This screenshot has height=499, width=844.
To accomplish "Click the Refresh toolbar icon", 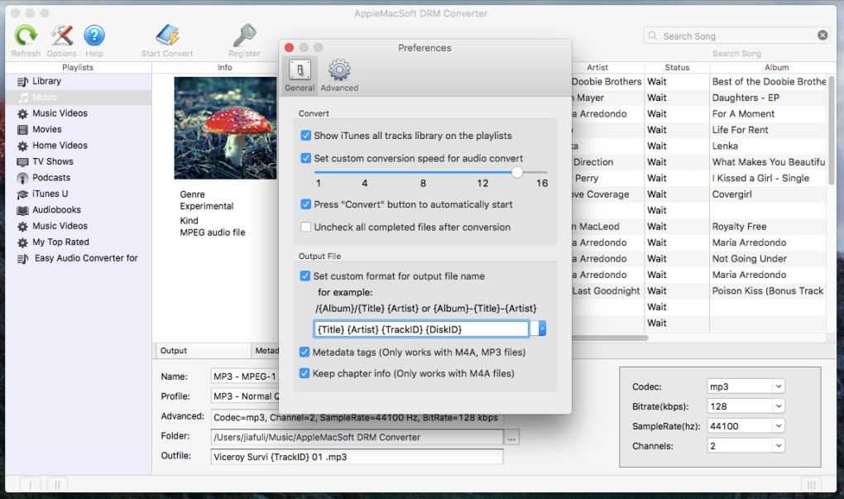I will point(26,36).
